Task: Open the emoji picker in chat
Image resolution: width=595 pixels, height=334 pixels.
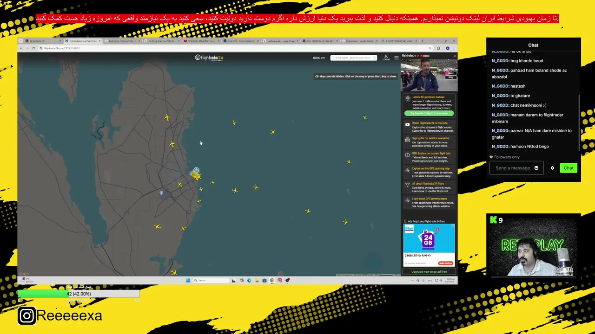Action: pyautogui.click(x=536, y=168)
